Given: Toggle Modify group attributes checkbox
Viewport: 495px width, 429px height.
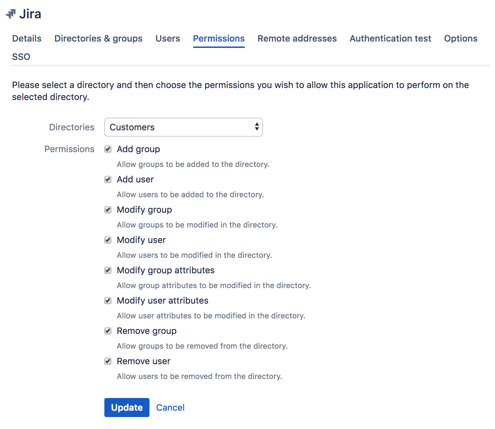Looking at the screenshot, I should point(108,271).
